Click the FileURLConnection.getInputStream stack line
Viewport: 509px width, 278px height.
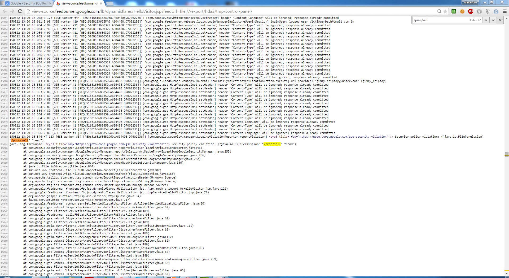point(99,174)
